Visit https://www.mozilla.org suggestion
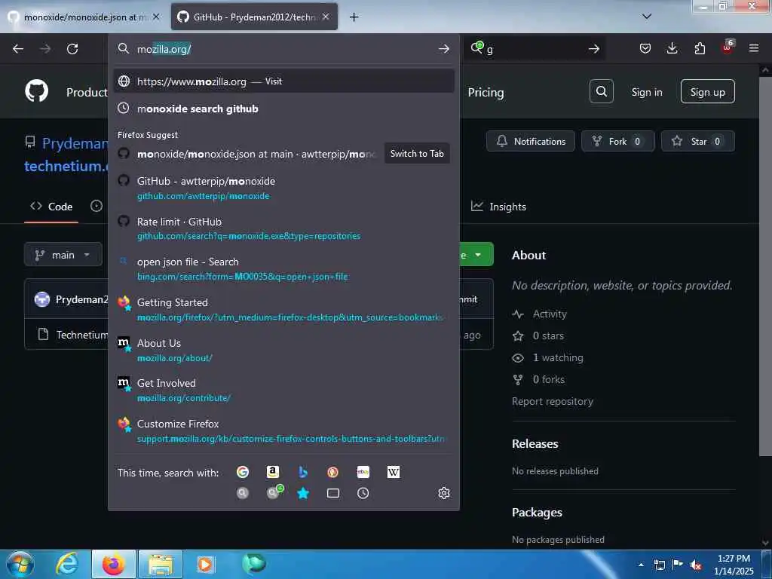This screenshot has width=772, height=579. pos(283,81)
